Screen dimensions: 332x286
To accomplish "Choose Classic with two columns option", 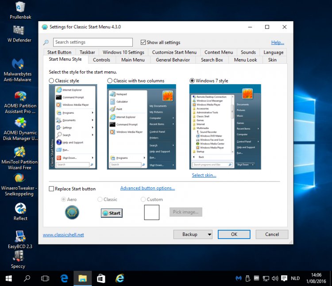I will click(110, 81).
